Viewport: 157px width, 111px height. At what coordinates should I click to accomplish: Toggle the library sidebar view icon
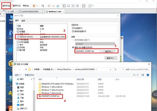64,6
